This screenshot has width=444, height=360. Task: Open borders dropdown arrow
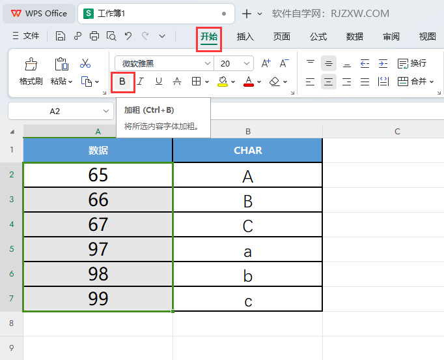207,82
